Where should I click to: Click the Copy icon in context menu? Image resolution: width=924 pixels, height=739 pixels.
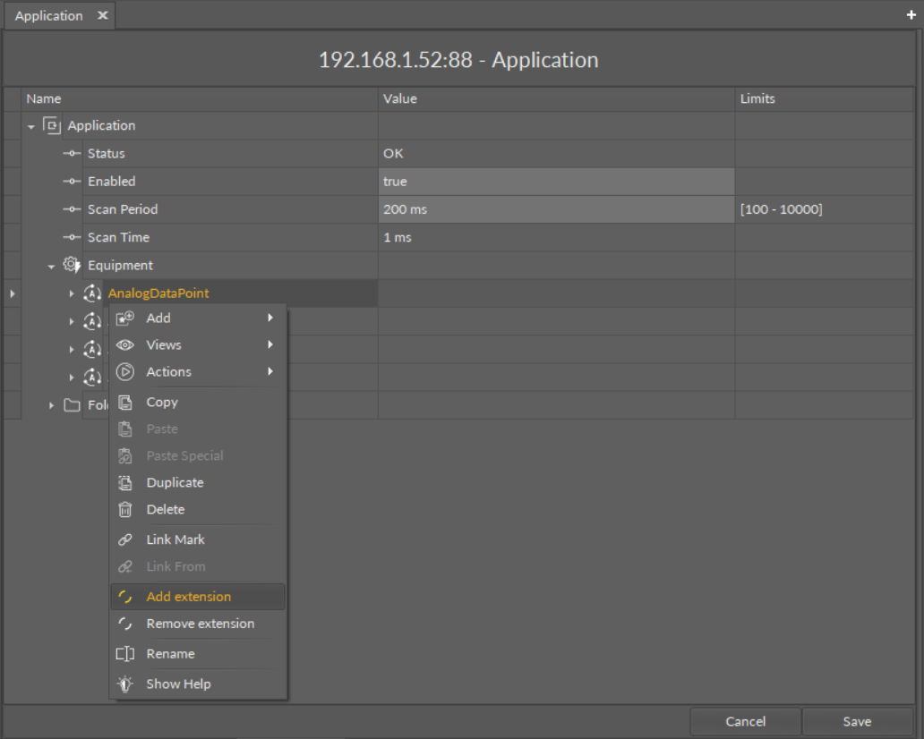coord(125,403)
